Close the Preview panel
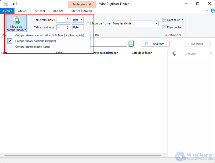 [x=210, y=53]
